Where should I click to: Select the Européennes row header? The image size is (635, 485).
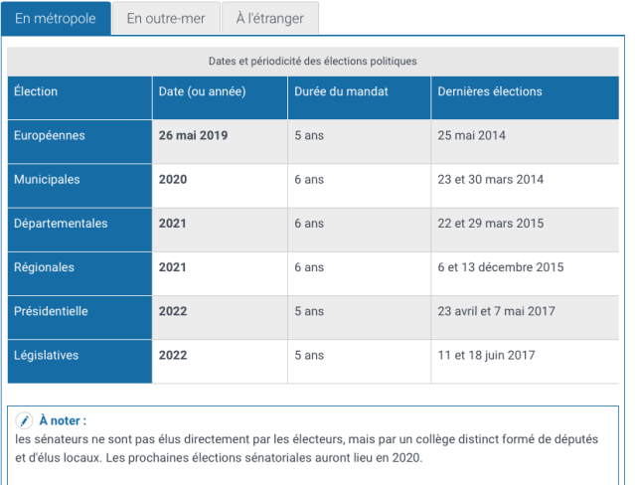(x=50, y=135)
